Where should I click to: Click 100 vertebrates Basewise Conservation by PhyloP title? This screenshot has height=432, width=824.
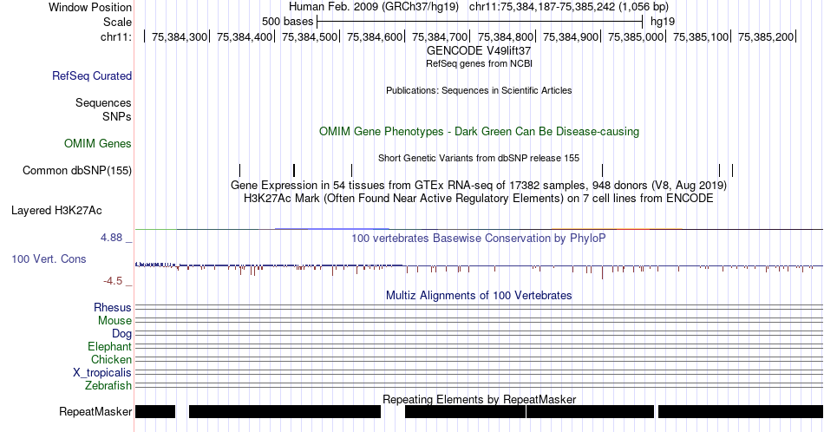tap(479, 238)
